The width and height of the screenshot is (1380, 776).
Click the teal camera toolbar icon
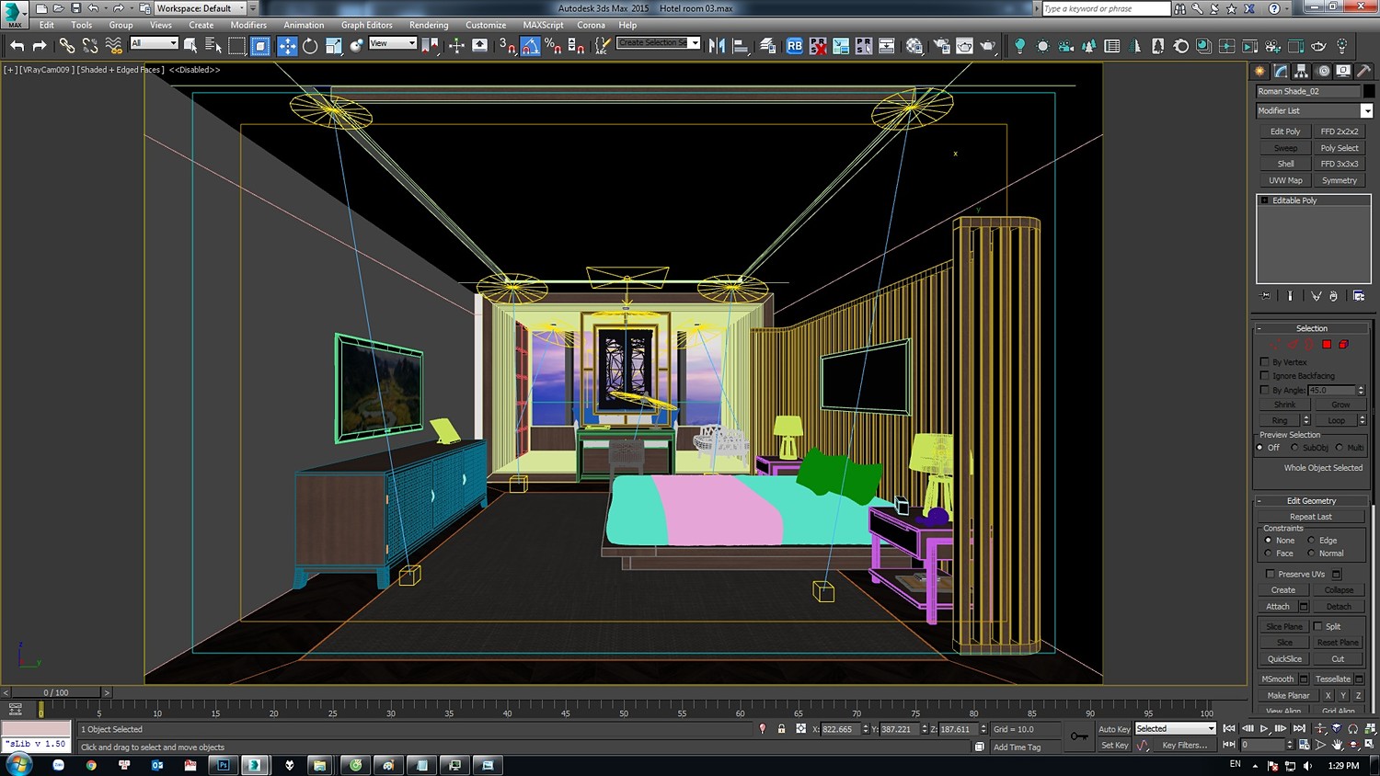[x=1065, y=45]
